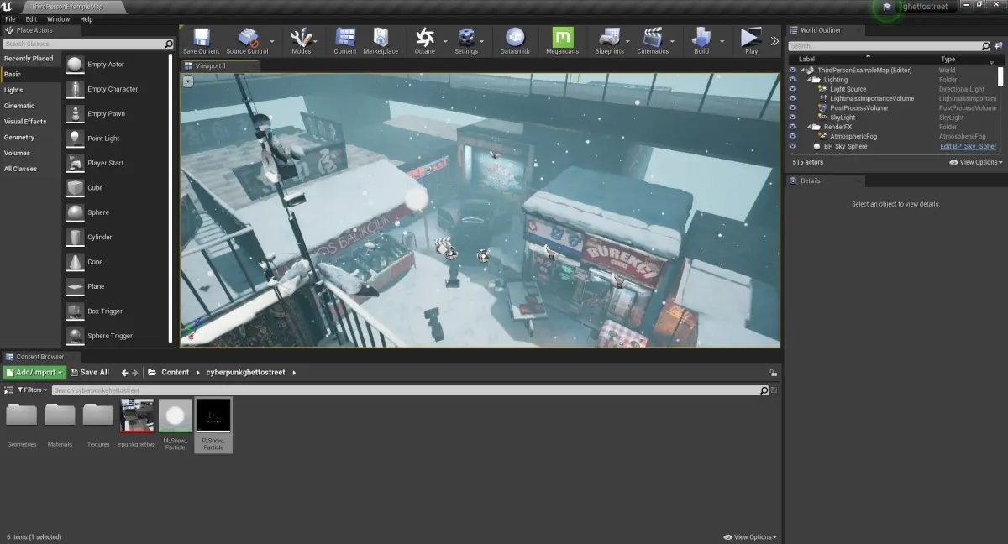The height and width of the screenshot is (544, 1008).
Task: Open the Window menu
Action: (58, 18)
